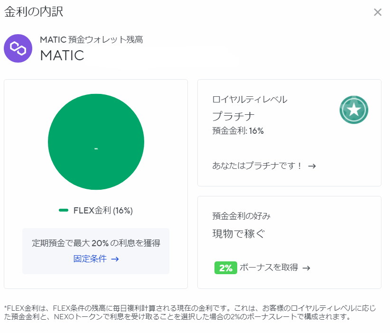Close the 金利の内訳 dialog

(x=378, y=12)
